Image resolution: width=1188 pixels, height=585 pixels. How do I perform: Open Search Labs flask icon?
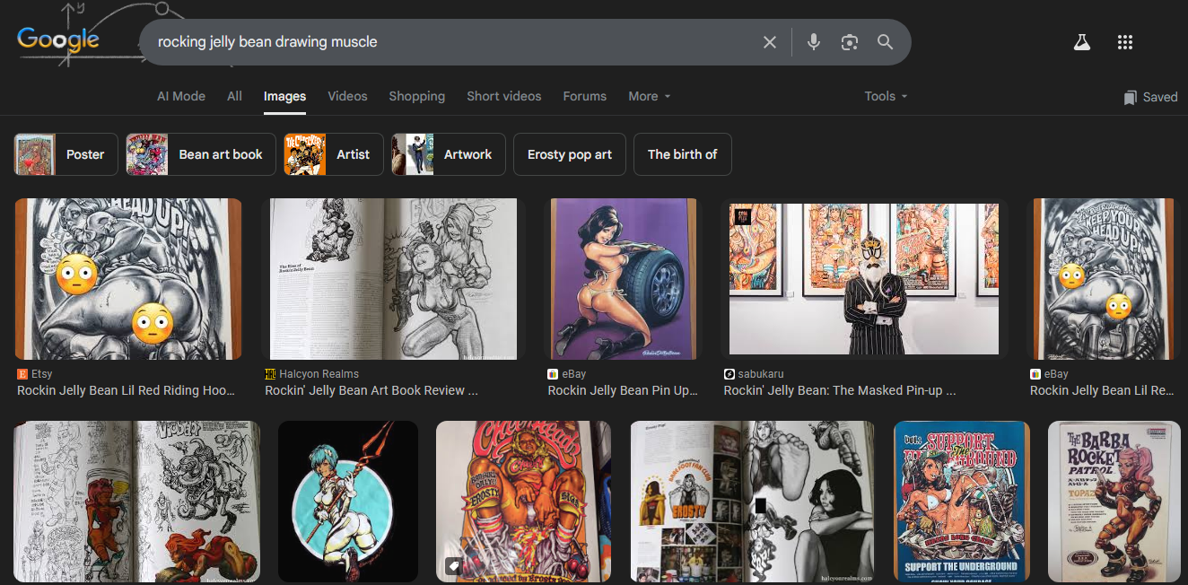(x=1082, y=42)
